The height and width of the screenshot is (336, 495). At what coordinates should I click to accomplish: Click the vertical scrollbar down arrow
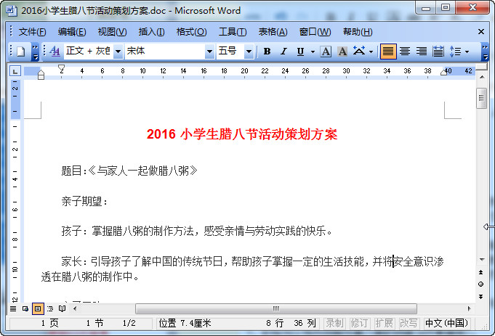(482, 259)
